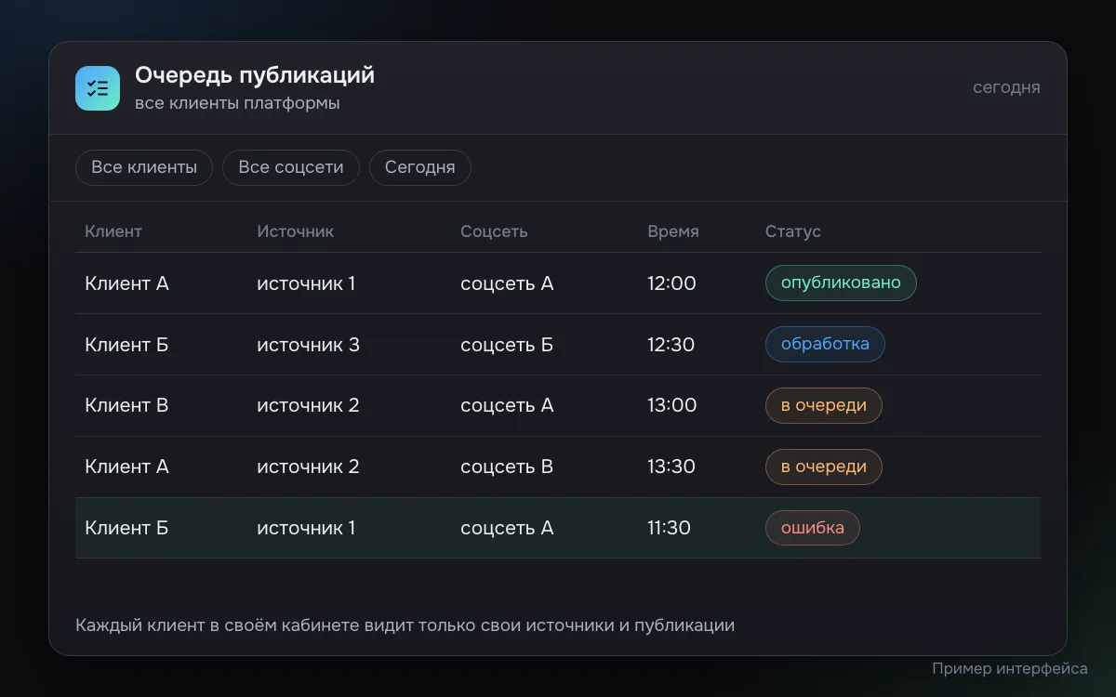Click the «в очереди» badge at 13:00
Viewport: 1116px width, 697px height.
pos(824,405)
